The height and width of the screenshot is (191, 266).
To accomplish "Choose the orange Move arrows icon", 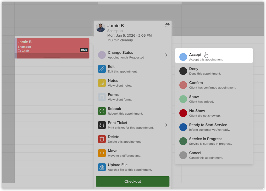I will (102, 153).
